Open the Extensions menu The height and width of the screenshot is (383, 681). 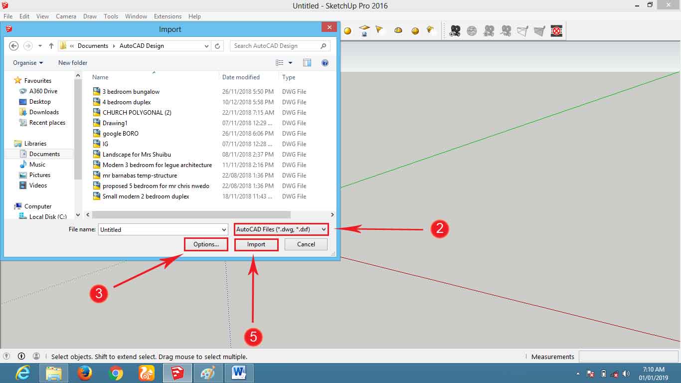168,16
